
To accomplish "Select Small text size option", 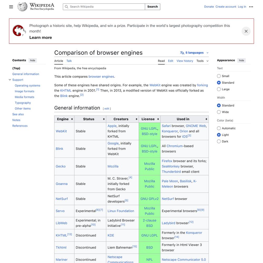I will [x=219, y=76].
